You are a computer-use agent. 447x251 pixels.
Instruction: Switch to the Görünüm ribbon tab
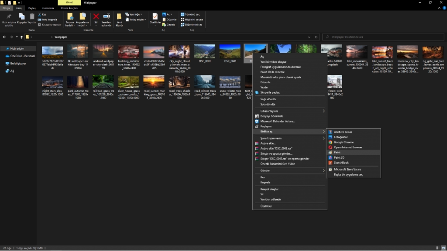48,8
